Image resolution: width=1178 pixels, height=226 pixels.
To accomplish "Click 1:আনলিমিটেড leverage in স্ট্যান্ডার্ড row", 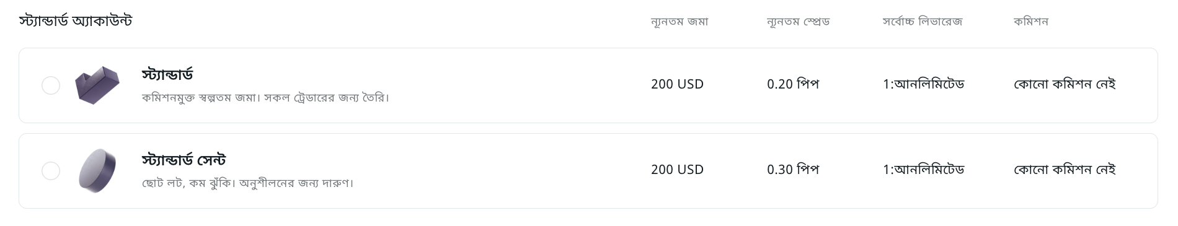I will point(924,84).
